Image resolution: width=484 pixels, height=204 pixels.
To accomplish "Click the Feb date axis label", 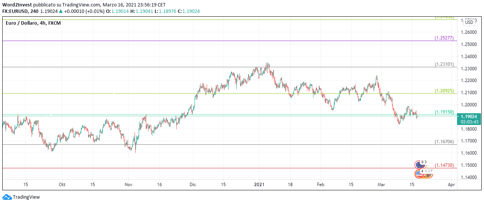I will [x=320, y=185].
